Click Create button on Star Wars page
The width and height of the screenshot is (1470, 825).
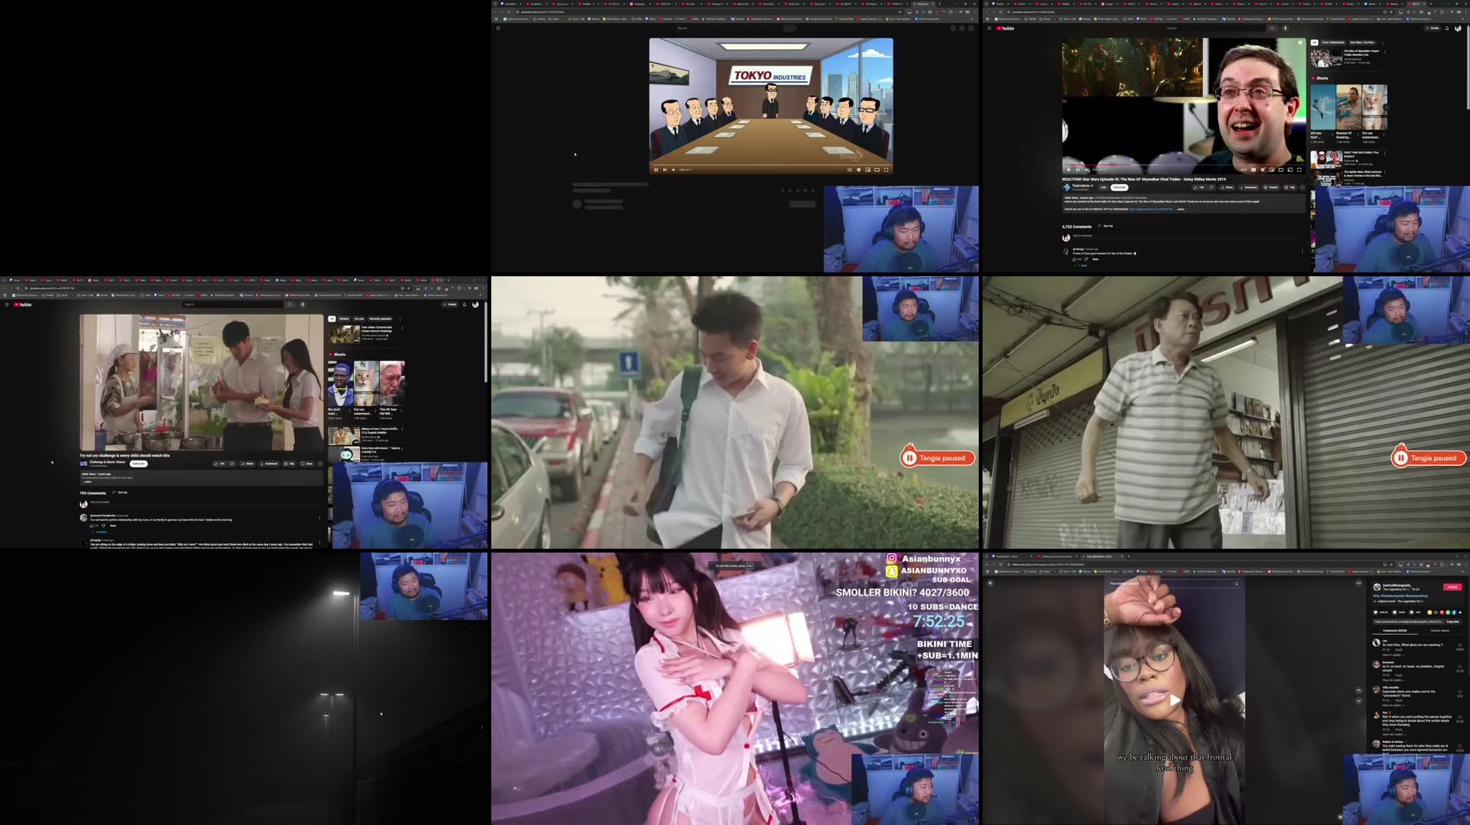click(x=1432, y=28)
